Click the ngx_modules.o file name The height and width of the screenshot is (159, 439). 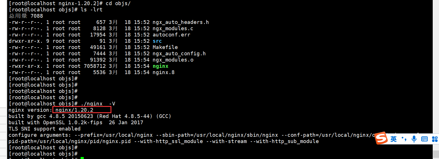coord(173,60)
